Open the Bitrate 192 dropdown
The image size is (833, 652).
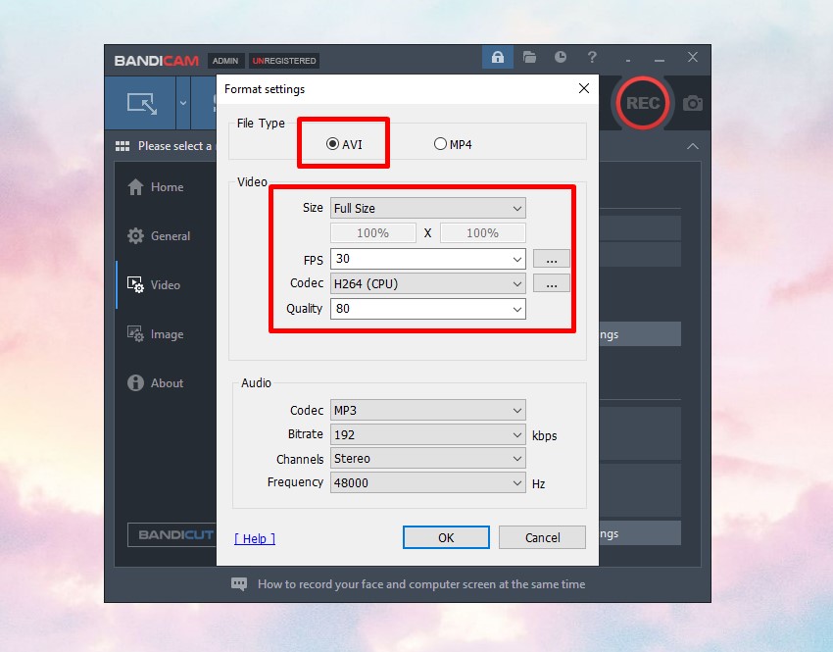(427, 434)
